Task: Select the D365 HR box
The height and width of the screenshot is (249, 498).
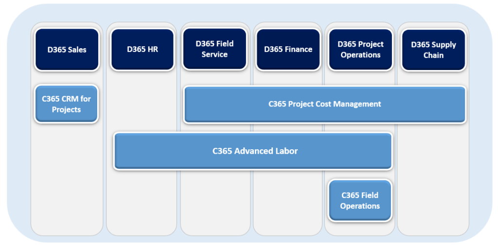Action: [142, 50]
